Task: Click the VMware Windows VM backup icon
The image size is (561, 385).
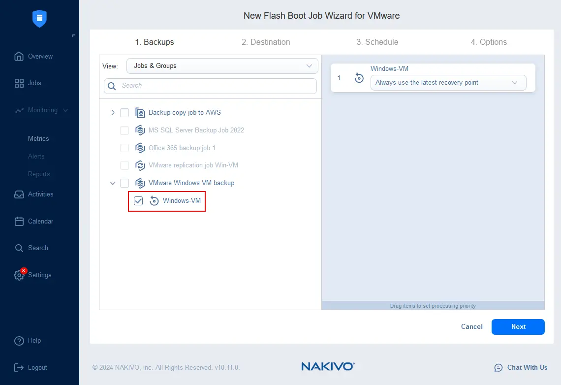Action: [x=140, y=183]
